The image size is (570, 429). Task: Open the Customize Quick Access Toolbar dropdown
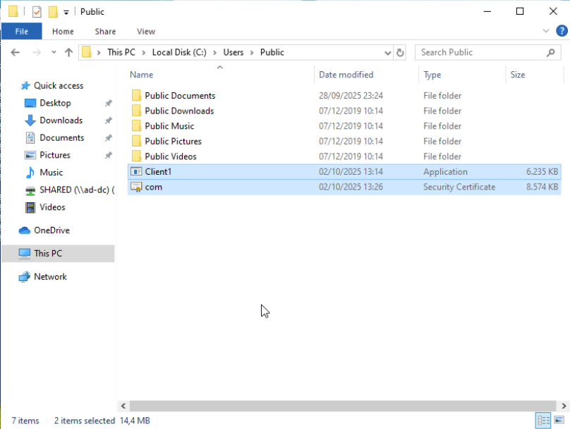coord(66,12)
